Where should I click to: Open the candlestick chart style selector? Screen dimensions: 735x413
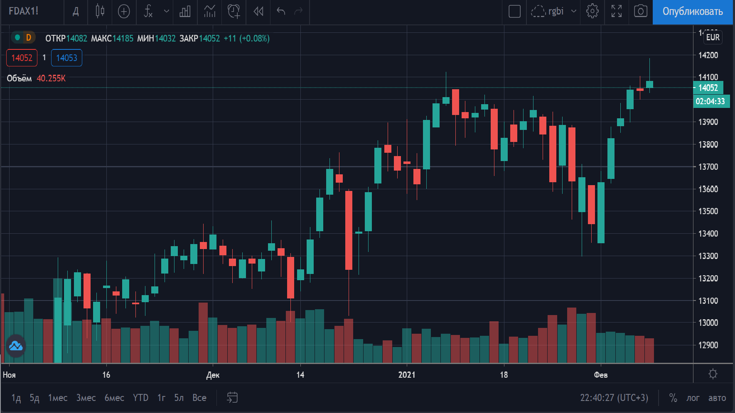100,11
